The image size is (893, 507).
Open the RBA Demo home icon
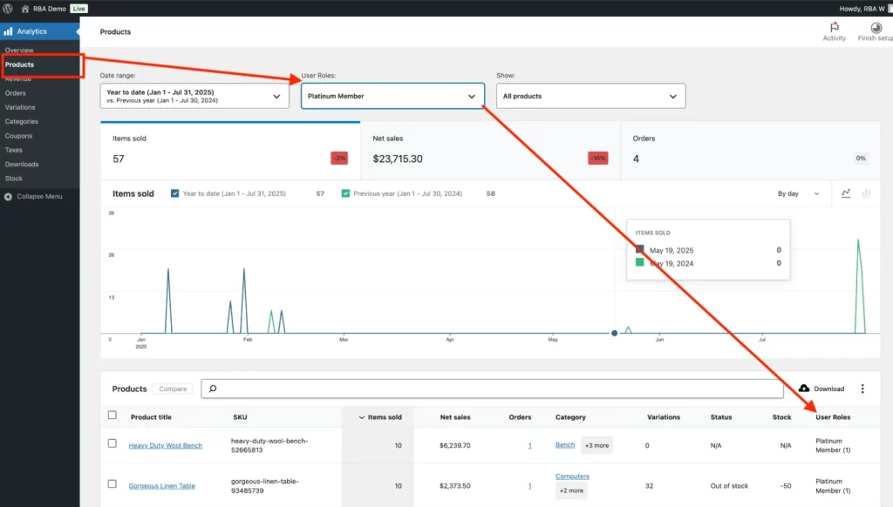(x=25, y=8)
